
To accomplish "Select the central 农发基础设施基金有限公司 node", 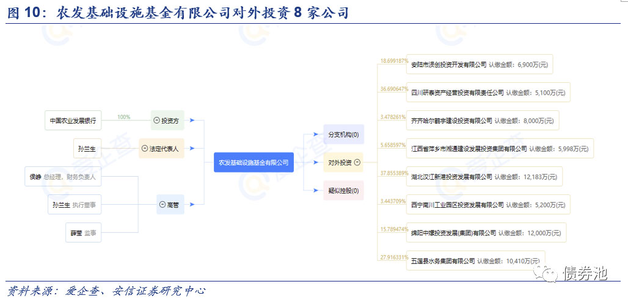I will (x=254, y=162).
